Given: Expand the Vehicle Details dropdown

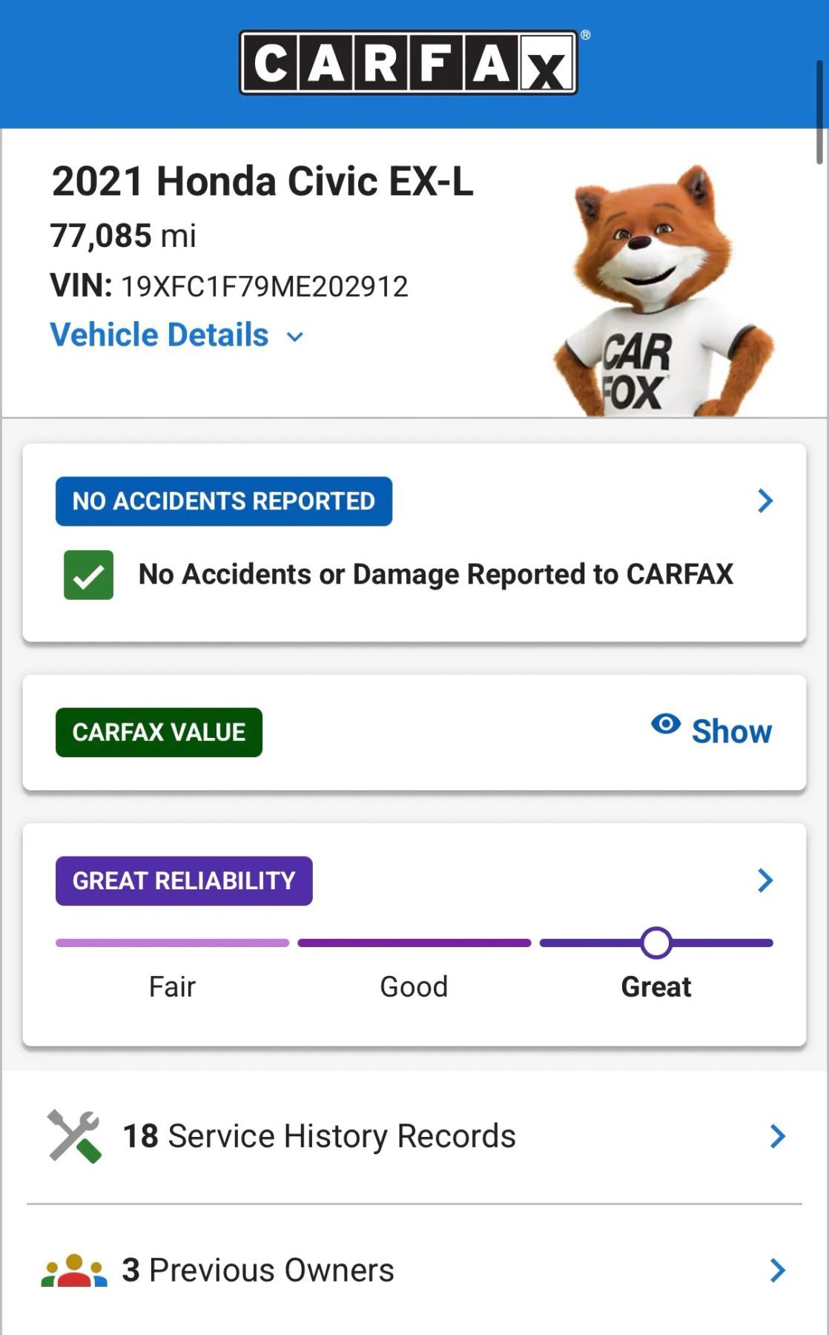Looking at the screenshot, I should [x=176, y=335].
